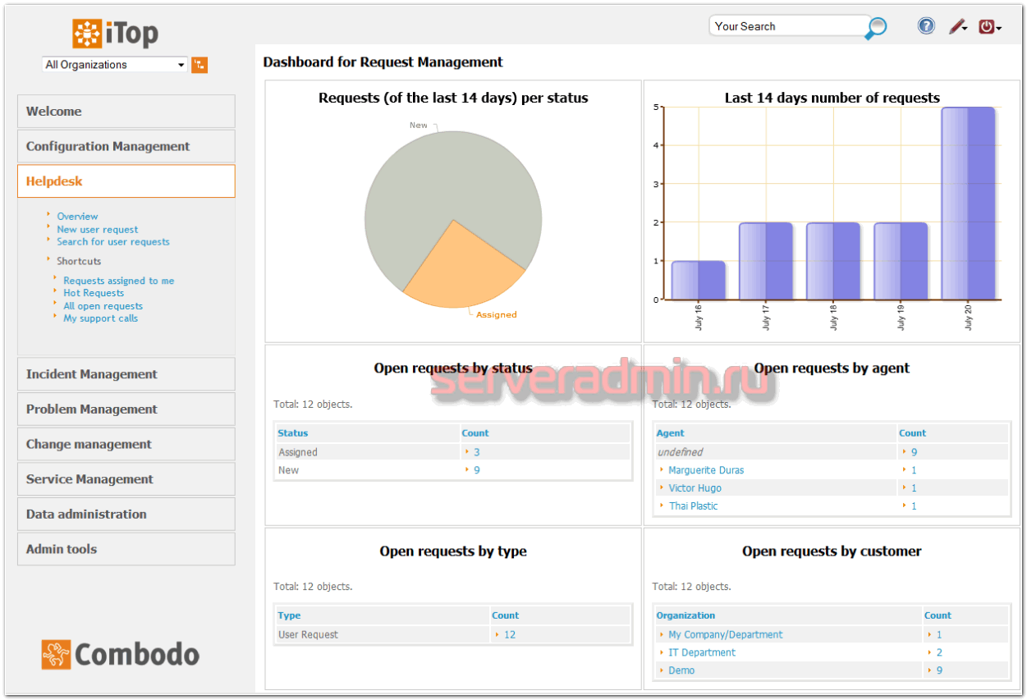The width and height of the screenshot is (1027, 700).
Task: Open Victor Hugo agent link
Action: coord(695,488)
